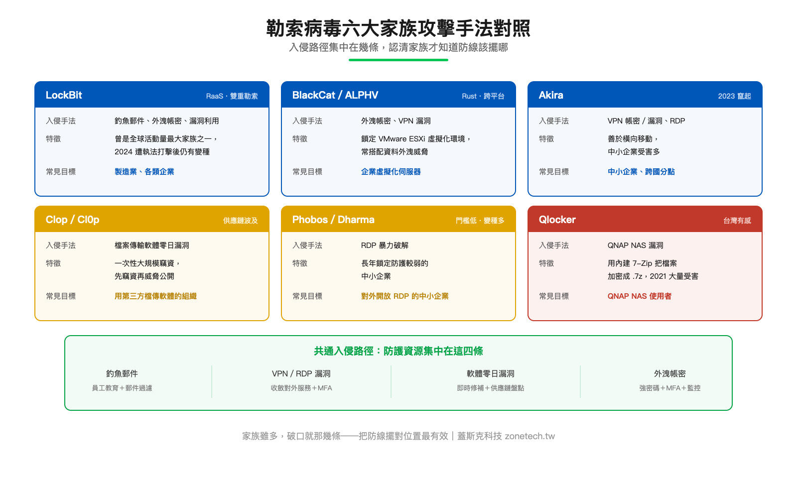Select the Akira card heading
The height and width of the screenshot is (482, 797).
tap(551, 95)
